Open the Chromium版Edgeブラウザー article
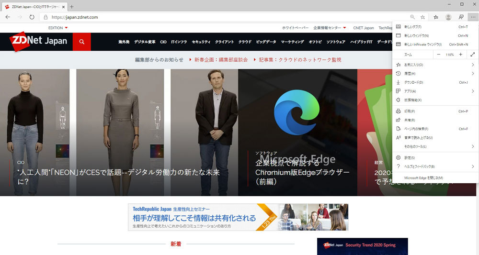The image size is (479, 255). click(x=302, y=172)
